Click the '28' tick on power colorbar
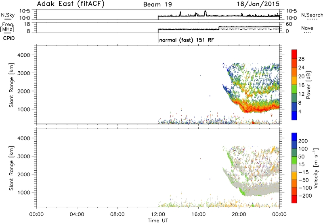This screenshot has height=223, width=323. coord(301,59)
